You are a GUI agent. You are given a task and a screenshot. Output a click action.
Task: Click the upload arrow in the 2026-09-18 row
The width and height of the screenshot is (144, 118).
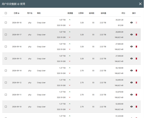point(70,20)
